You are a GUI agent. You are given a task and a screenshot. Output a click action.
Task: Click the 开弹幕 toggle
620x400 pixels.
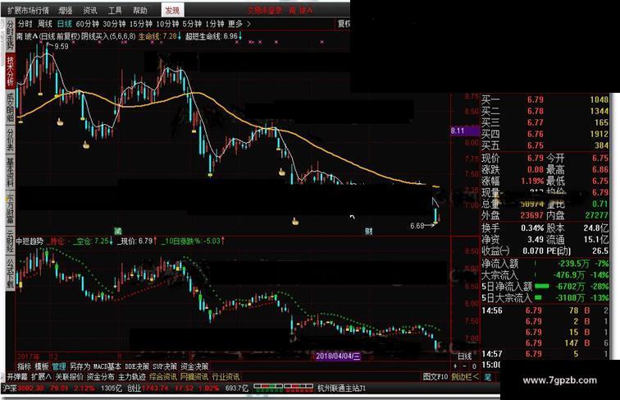click(17, 377)
